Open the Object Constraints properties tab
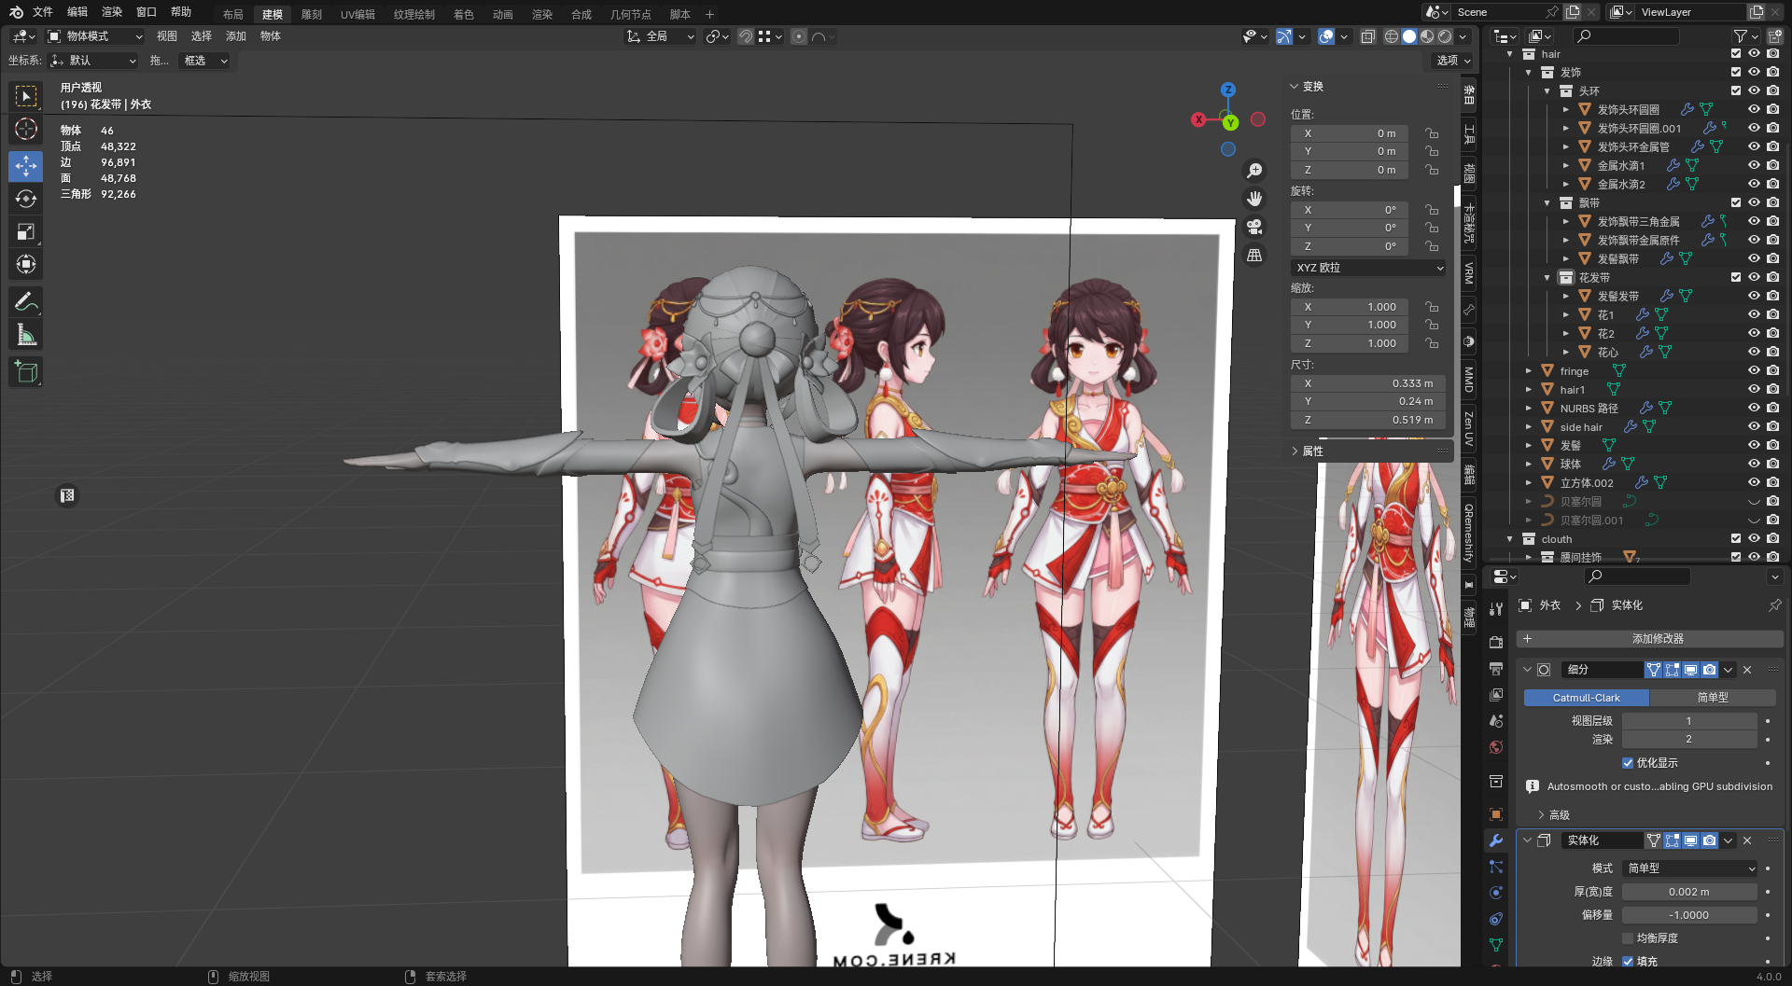Image resolution: width=1792 pixels, height=986 pixels. point(1496,919)
